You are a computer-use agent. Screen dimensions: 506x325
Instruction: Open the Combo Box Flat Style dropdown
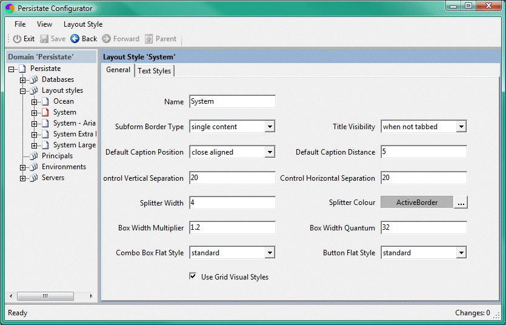[270, 253]
